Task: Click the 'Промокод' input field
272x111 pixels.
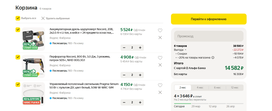Action: 208,36
